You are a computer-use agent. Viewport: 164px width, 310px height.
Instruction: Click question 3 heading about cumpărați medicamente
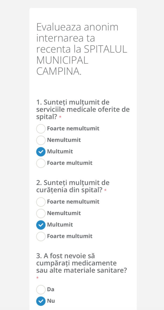click(x=81, y=263)
